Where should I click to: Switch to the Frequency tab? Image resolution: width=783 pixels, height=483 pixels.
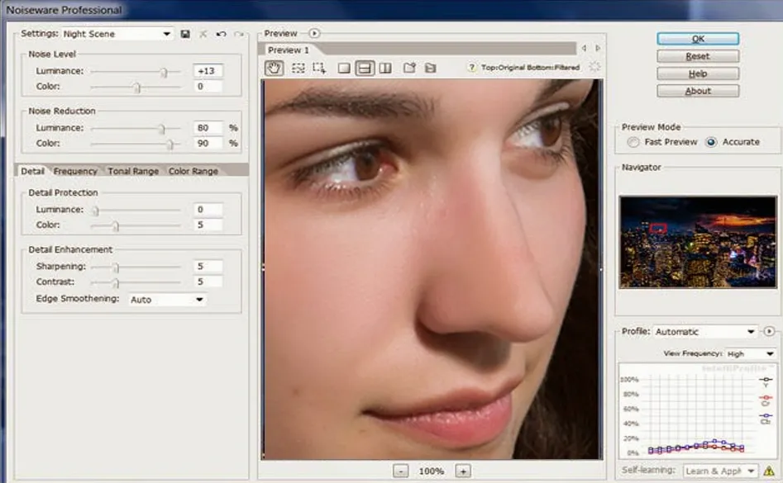tap(75, 171)
